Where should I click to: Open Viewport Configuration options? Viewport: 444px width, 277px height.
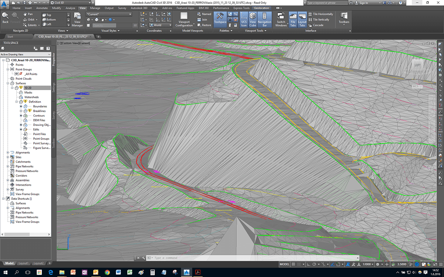pos(184,19)
